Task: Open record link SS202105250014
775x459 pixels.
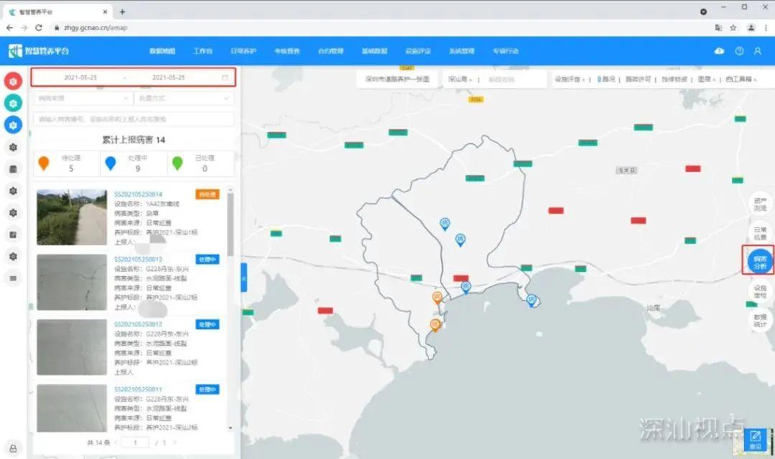Action: tap(138, 194)
